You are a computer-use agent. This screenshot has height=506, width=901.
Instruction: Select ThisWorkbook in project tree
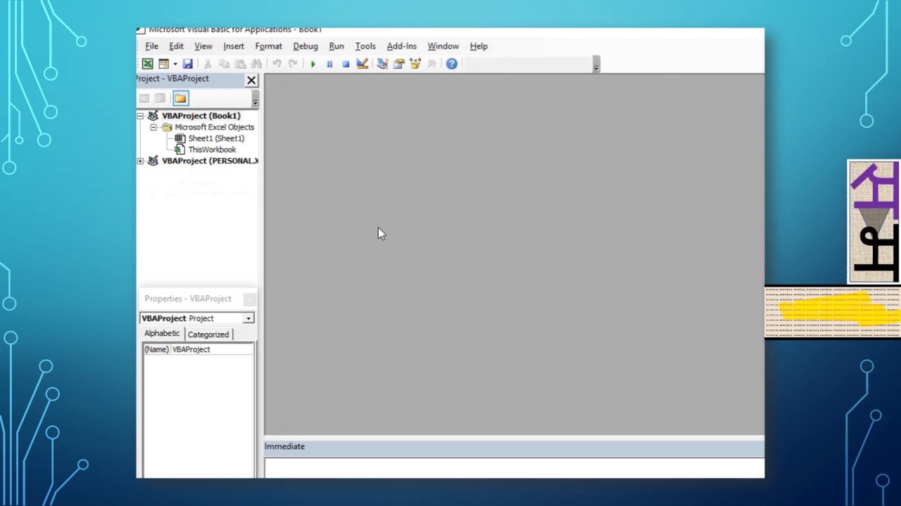tap(212, 150)
